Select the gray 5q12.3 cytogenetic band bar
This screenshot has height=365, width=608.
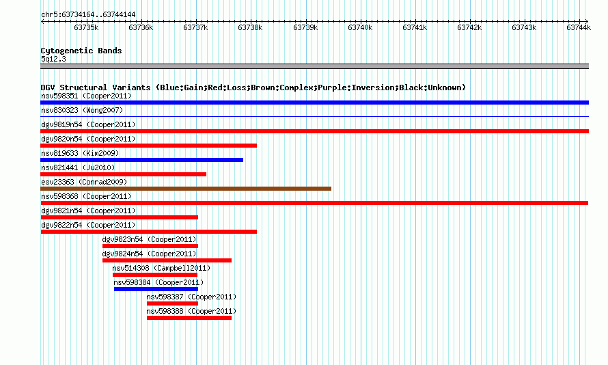click(314, 66)
